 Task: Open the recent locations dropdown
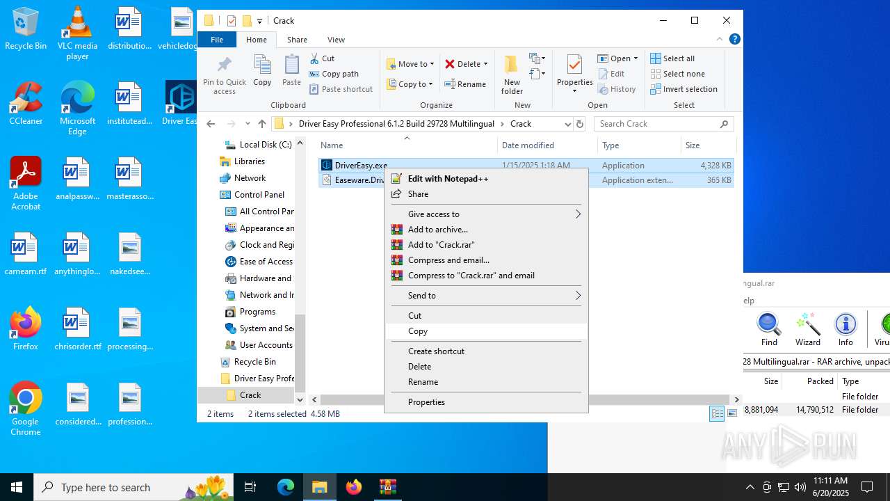pyautogui.click(x=248, y=124)
